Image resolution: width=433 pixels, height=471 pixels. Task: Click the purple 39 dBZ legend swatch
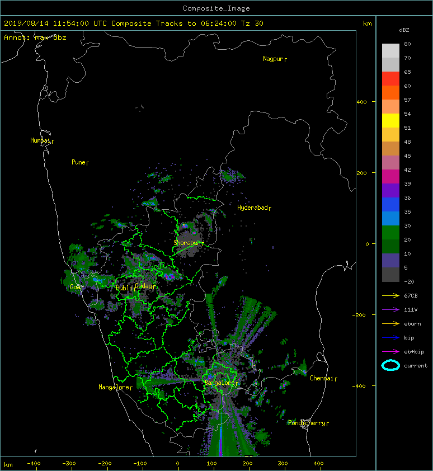click(x=390, y=190)
